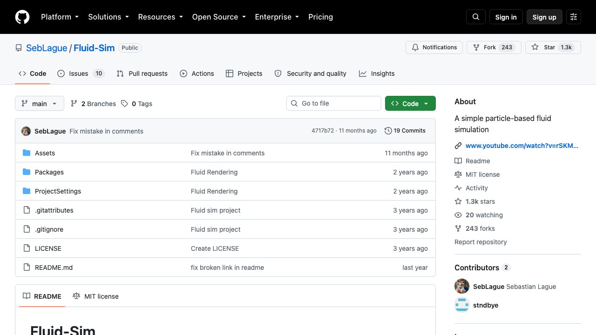Switch to the Security and quality tab
Image resolution: width=596 pixels, height=335 pixels.
click(x=311, y=74)
